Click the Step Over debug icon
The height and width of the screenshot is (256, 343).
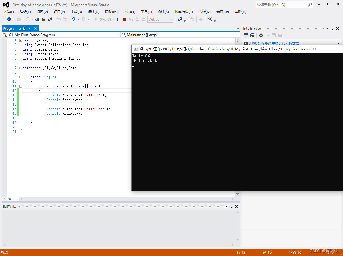[x=137, y=19]
